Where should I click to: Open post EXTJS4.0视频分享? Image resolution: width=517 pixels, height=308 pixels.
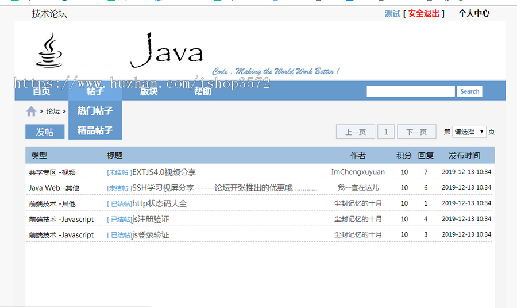tap(164, 172)
